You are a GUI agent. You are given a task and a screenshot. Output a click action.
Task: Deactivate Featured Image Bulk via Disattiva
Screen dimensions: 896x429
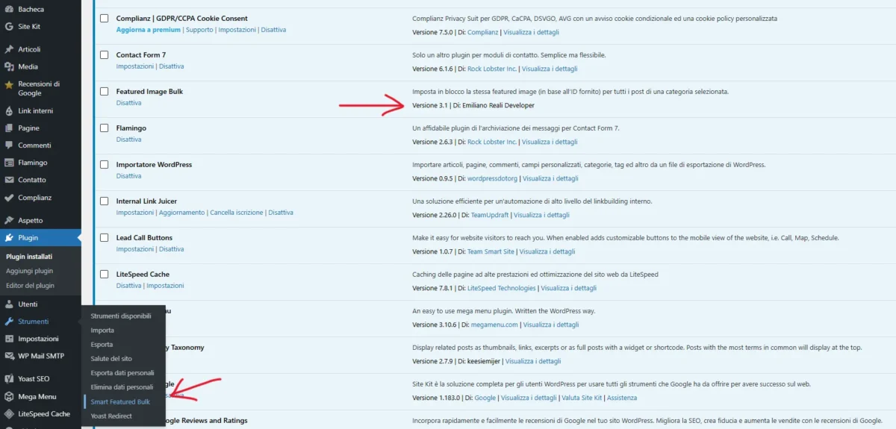(128, 103)
